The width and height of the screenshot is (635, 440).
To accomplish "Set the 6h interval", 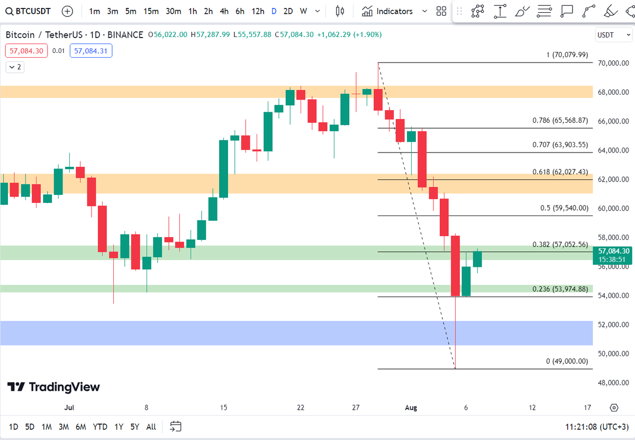I will pyautogui.click(x=240, y=11).
